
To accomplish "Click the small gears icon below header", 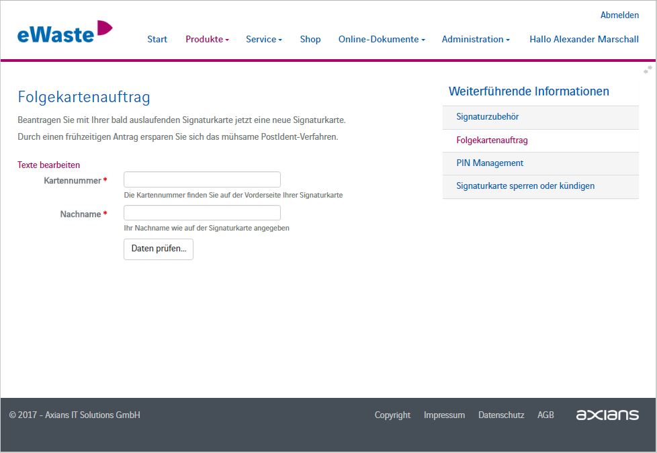I will point(648,70).
